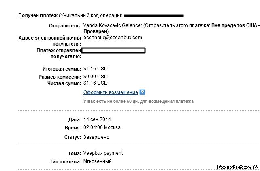Image resolution: width=260 pixels, height=171 pixels.
Task: Click the date 14 сен 2014
Action: pos(97,119)
